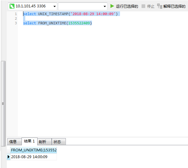
Task: Click the 停止 button
Action: point(148,6)
